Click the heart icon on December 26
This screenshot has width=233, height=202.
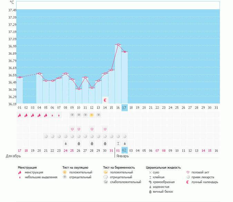(x=79, y=129)
